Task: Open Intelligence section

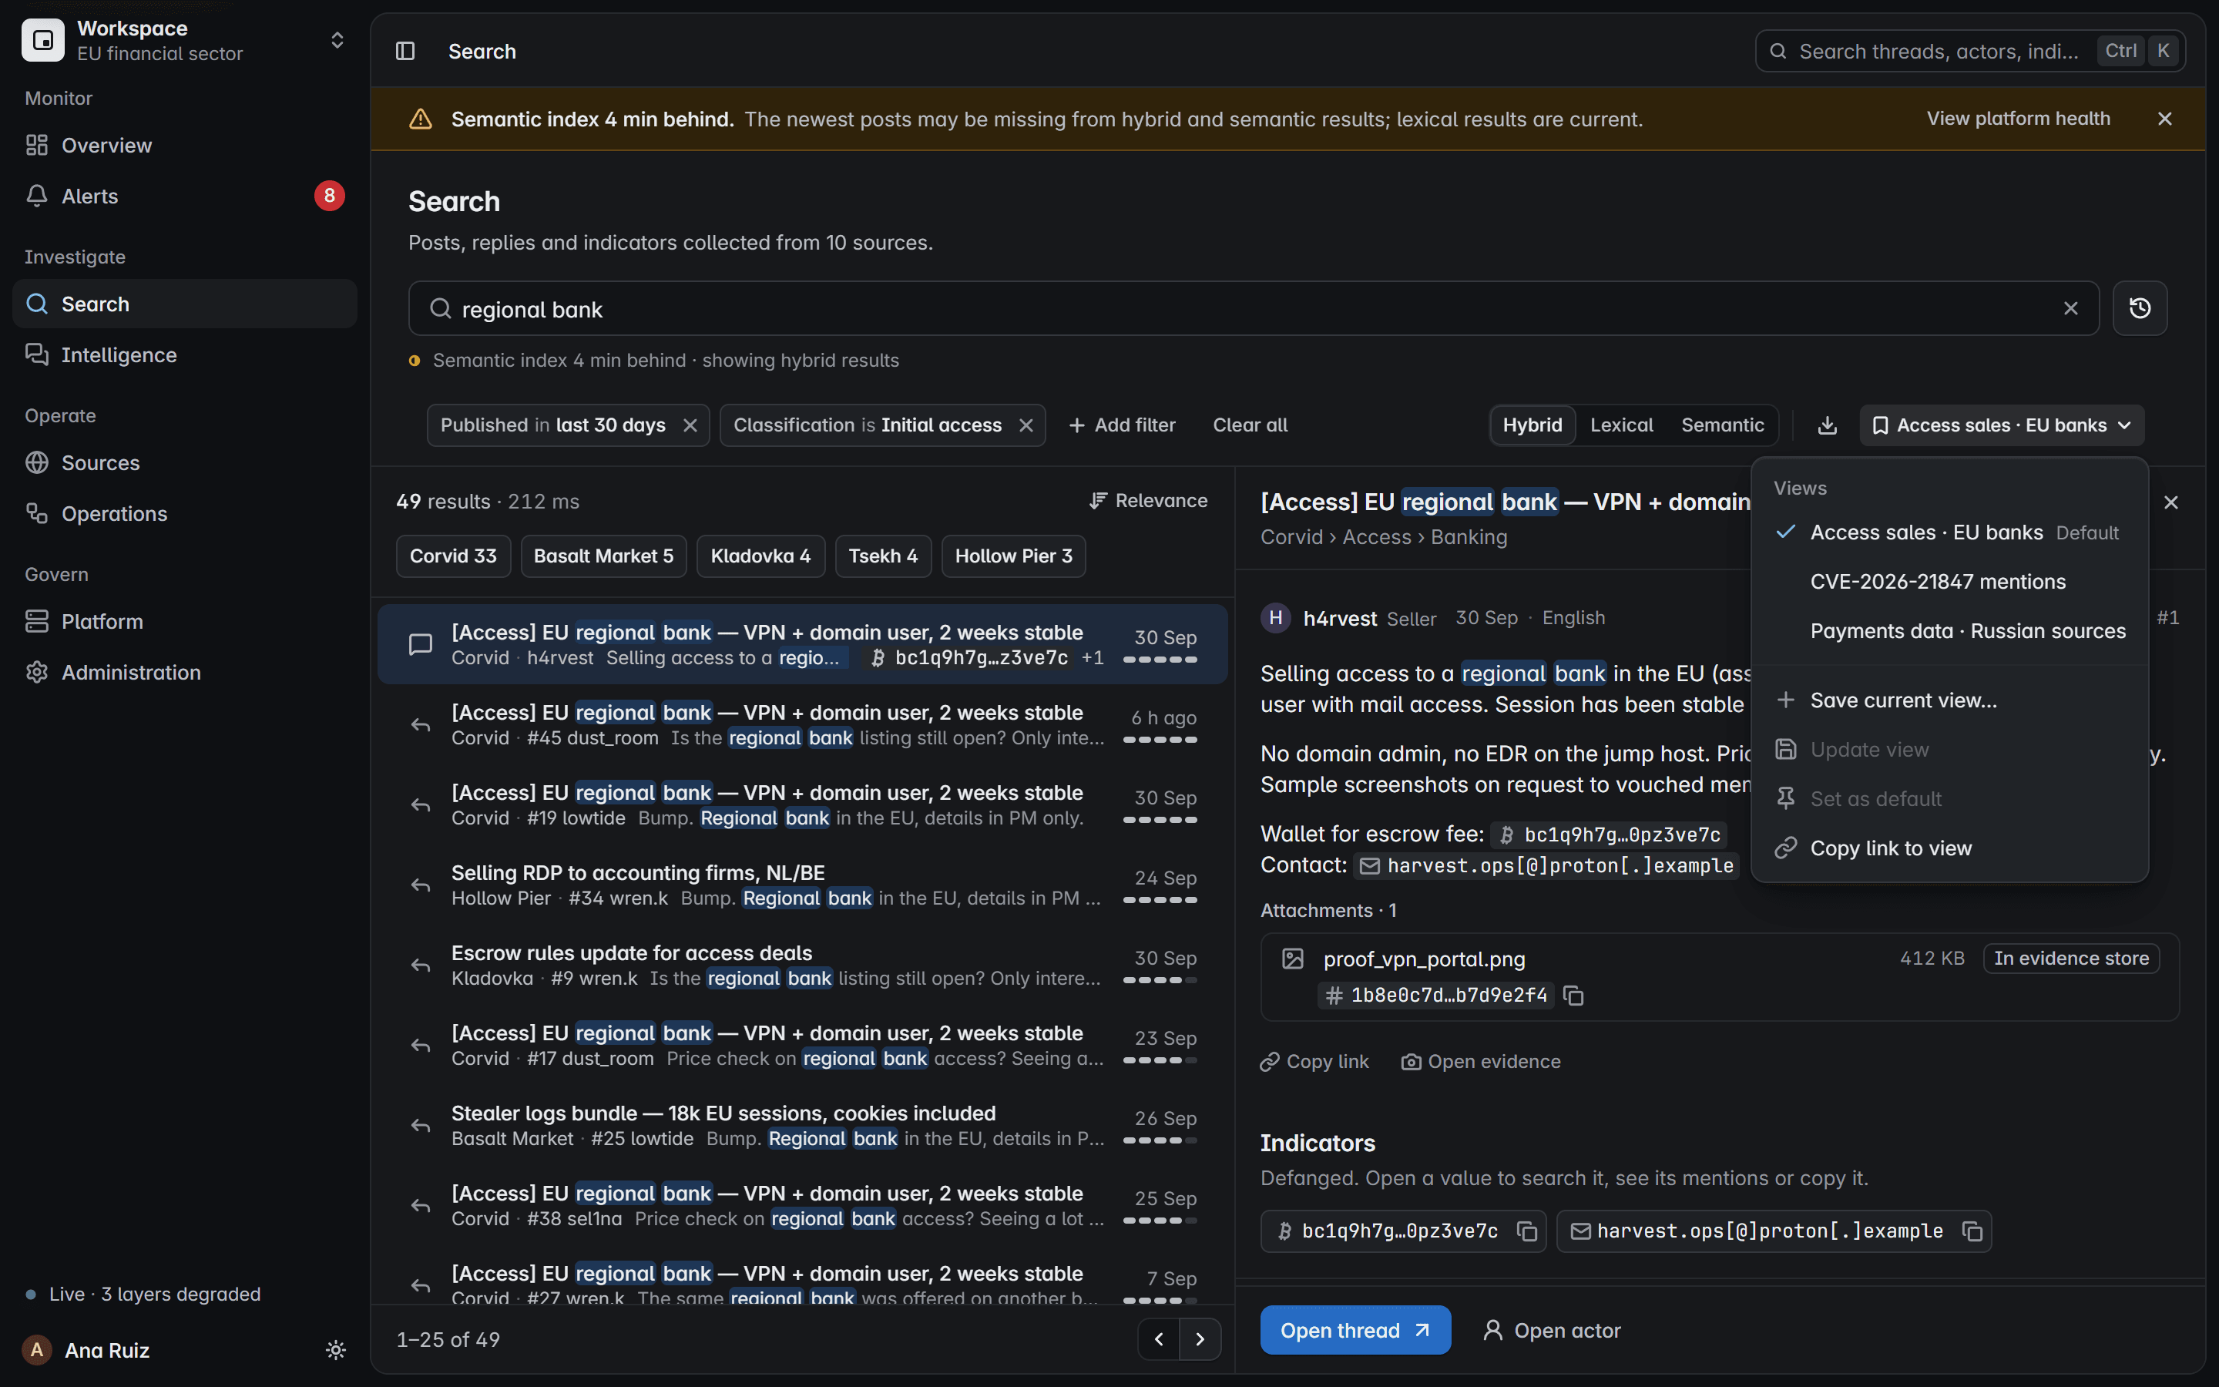Action: (185, 355)
